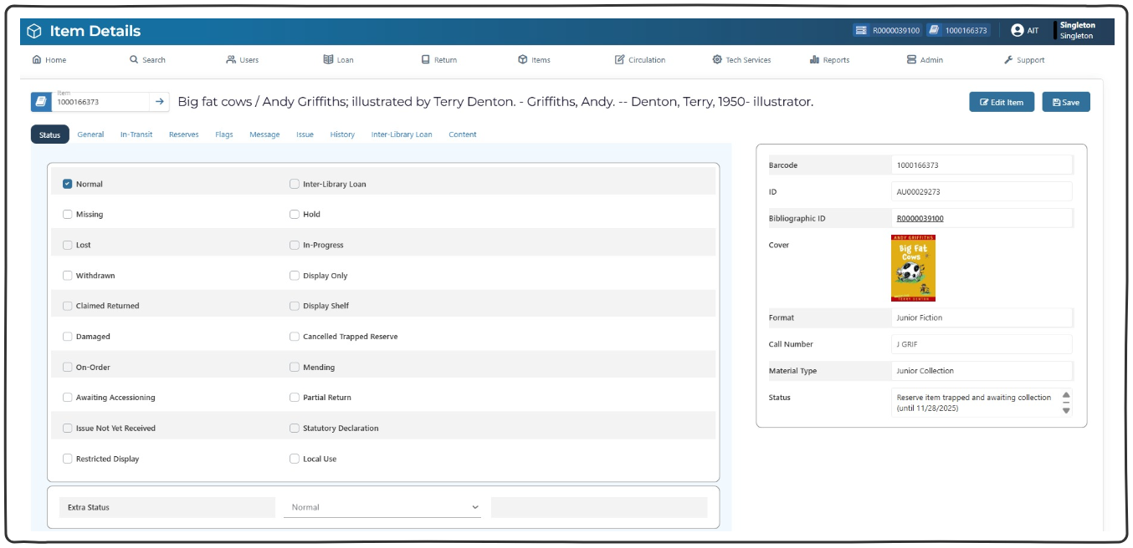Uncheck the Normal status checkbox
The height and width of the screenshot is (548, 1133).
[x=68, y=184]
